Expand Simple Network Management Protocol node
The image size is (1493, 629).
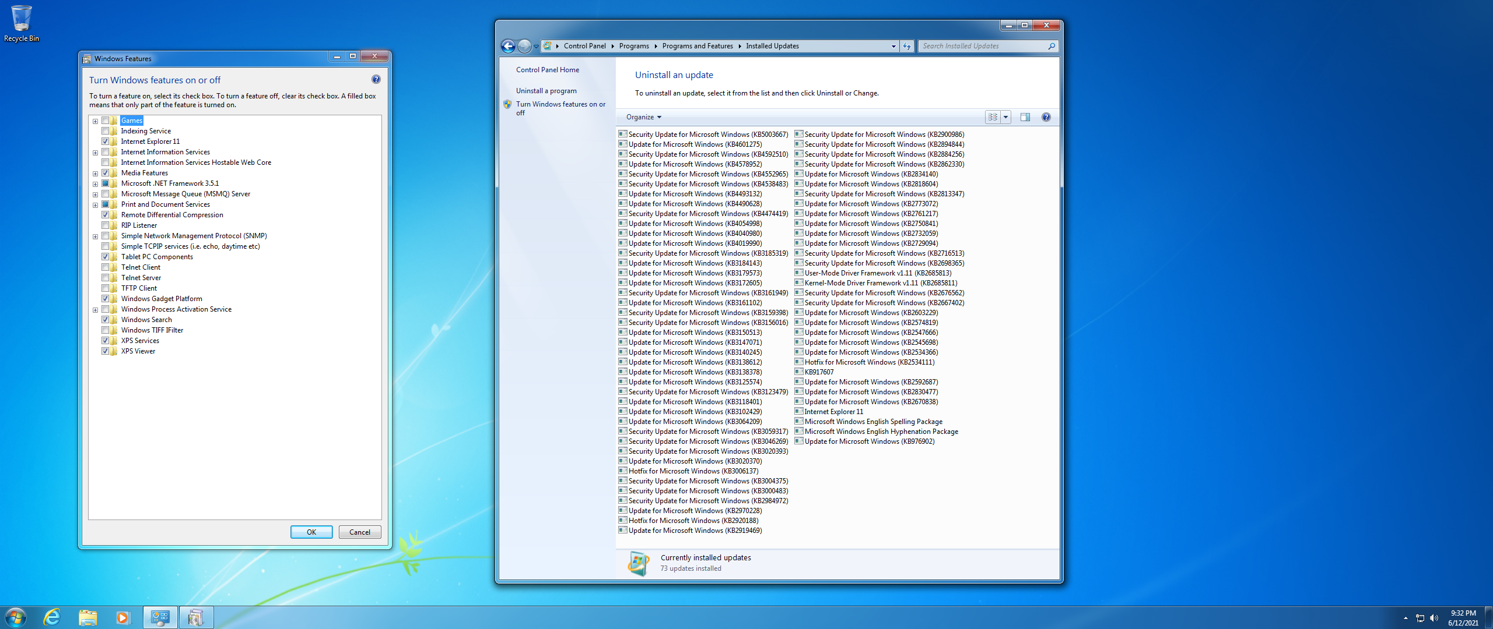(x=95, y=236)
